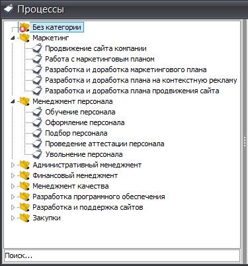The width and height of the screenshot is (248, 266).
Task: Select Финансовый менеджмент category label
Action: 75,175
